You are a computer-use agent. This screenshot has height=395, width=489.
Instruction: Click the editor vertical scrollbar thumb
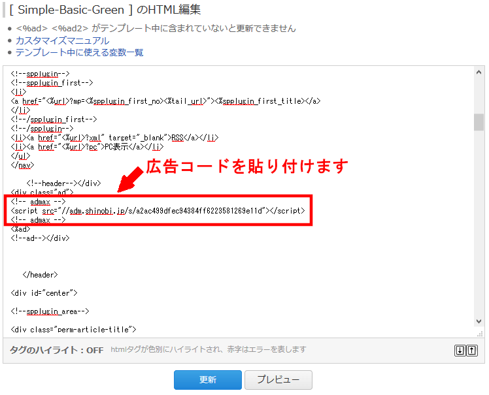coord(479,122)
